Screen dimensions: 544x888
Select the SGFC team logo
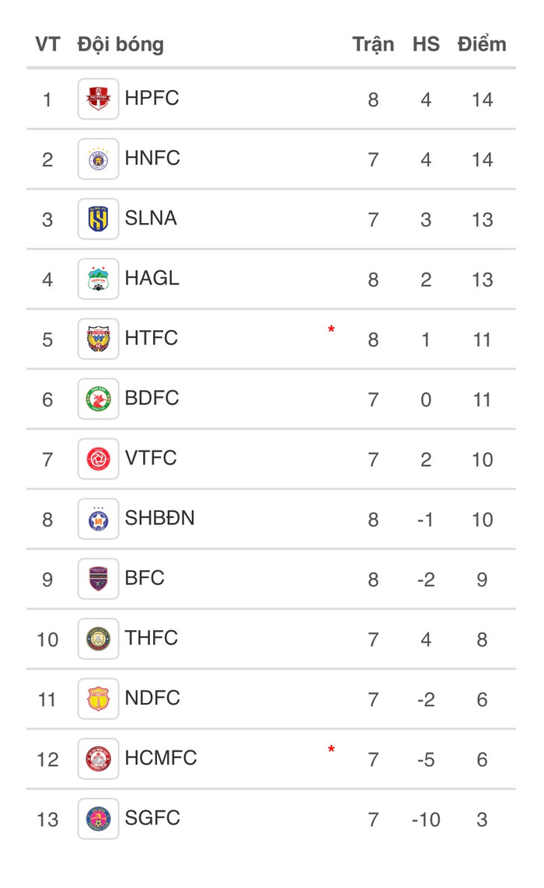point(98,820)
